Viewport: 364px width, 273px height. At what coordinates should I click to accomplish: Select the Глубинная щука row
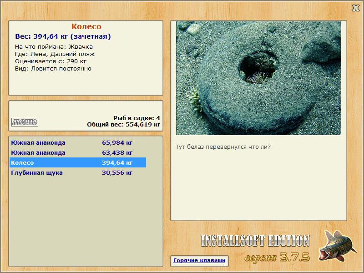[x=78, y=172]
